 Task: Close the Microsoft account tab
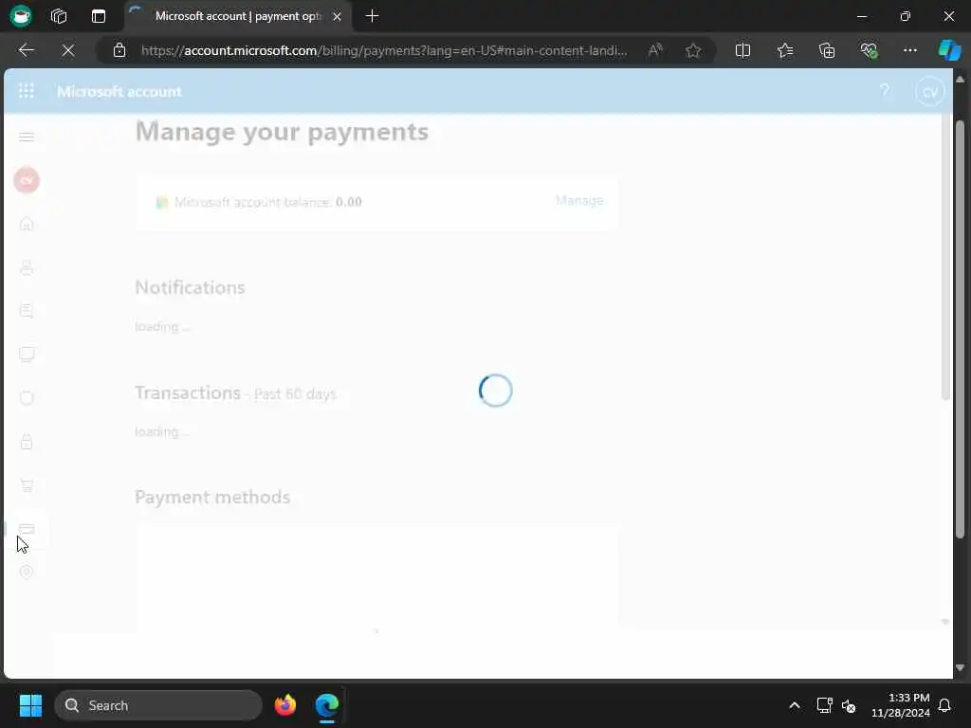tap(337, 17)
